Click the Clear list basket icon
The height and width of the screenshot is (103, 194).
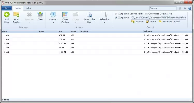40,15
